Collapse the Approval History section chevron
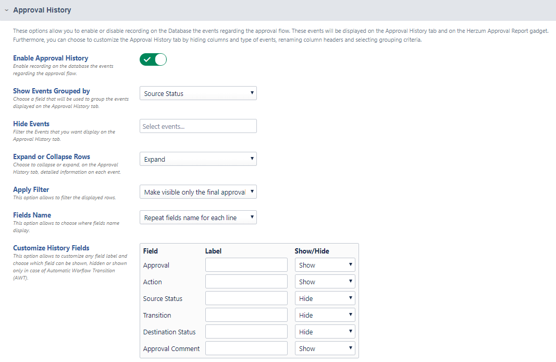This screenshot has height=362, width=556. (x=6, y=10)
